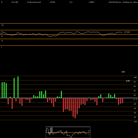Click the '(5,5' parameter text in header
This screenshot has height=138, width=138.
pyautogui.click(x=71, y=2)
